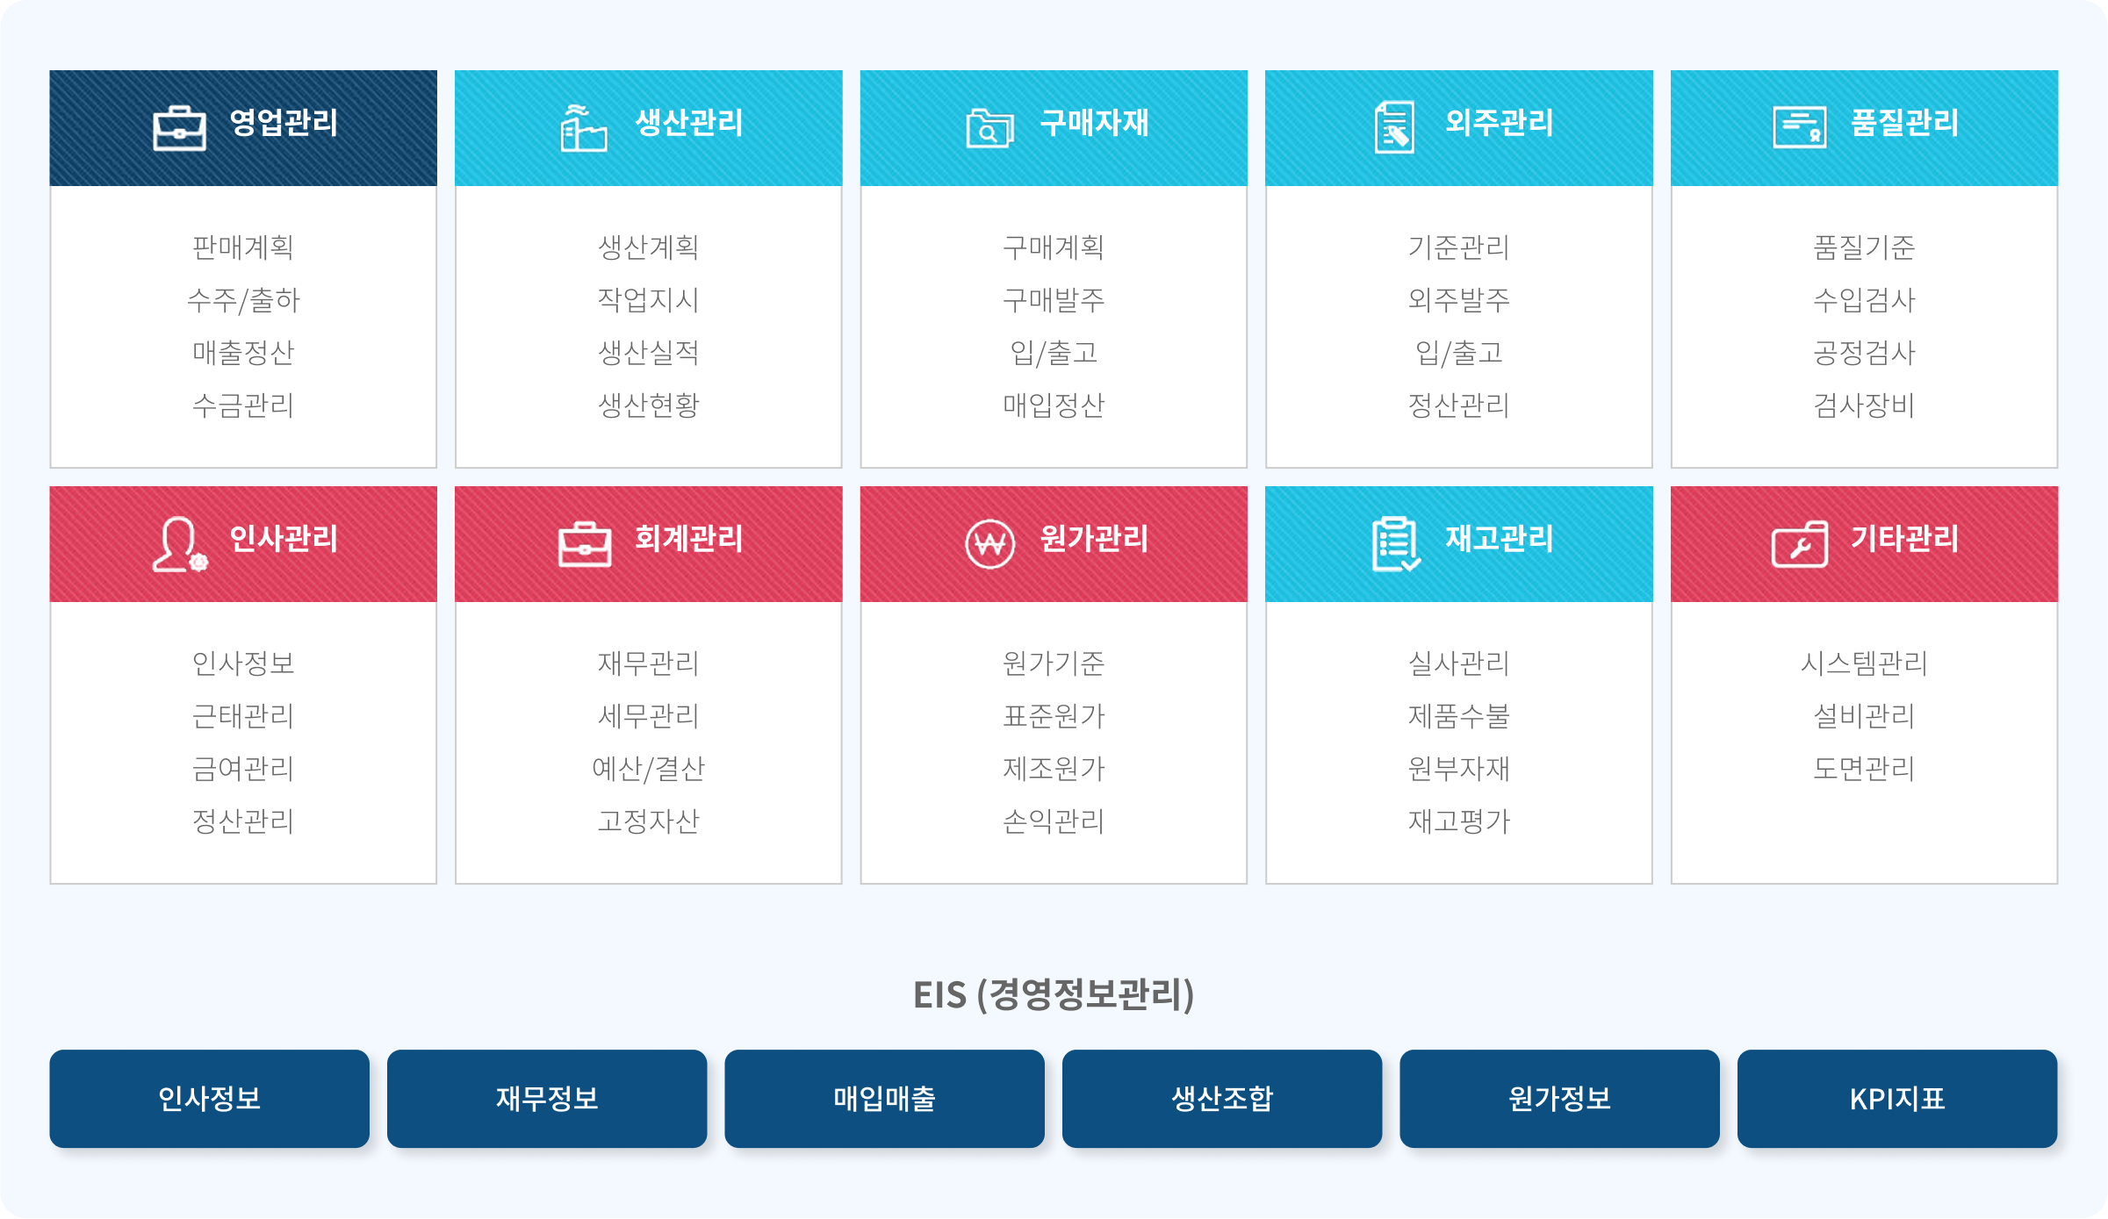Screen dimensions: 2108x1219
Task: Click the wrench folder icon beside 기타관리
Action: [1800, 544]
